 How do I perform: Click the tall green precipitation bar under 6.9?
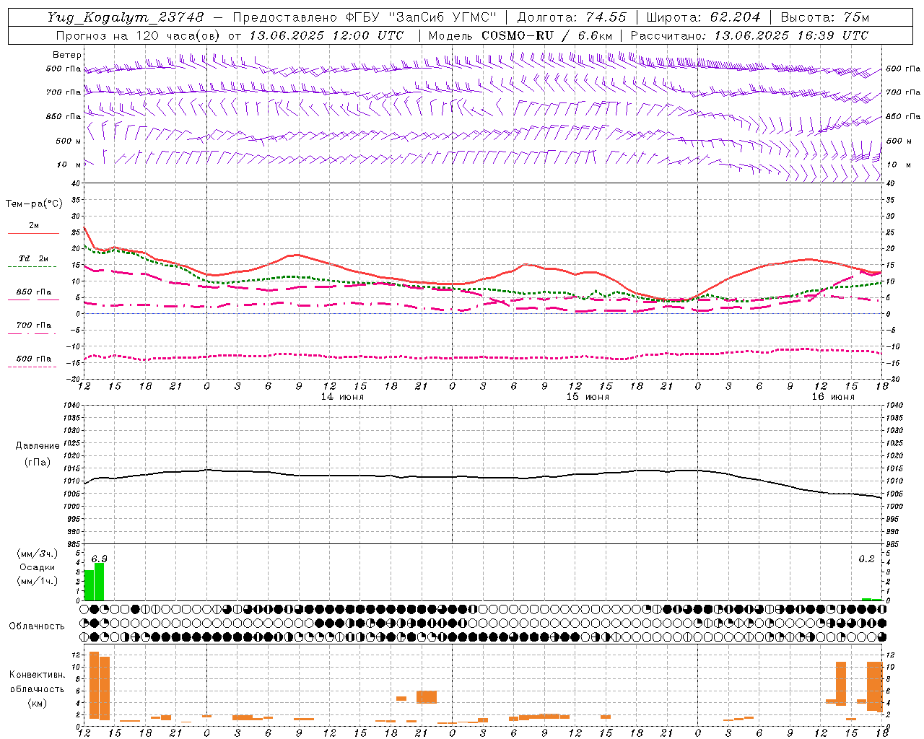point(100,582)
